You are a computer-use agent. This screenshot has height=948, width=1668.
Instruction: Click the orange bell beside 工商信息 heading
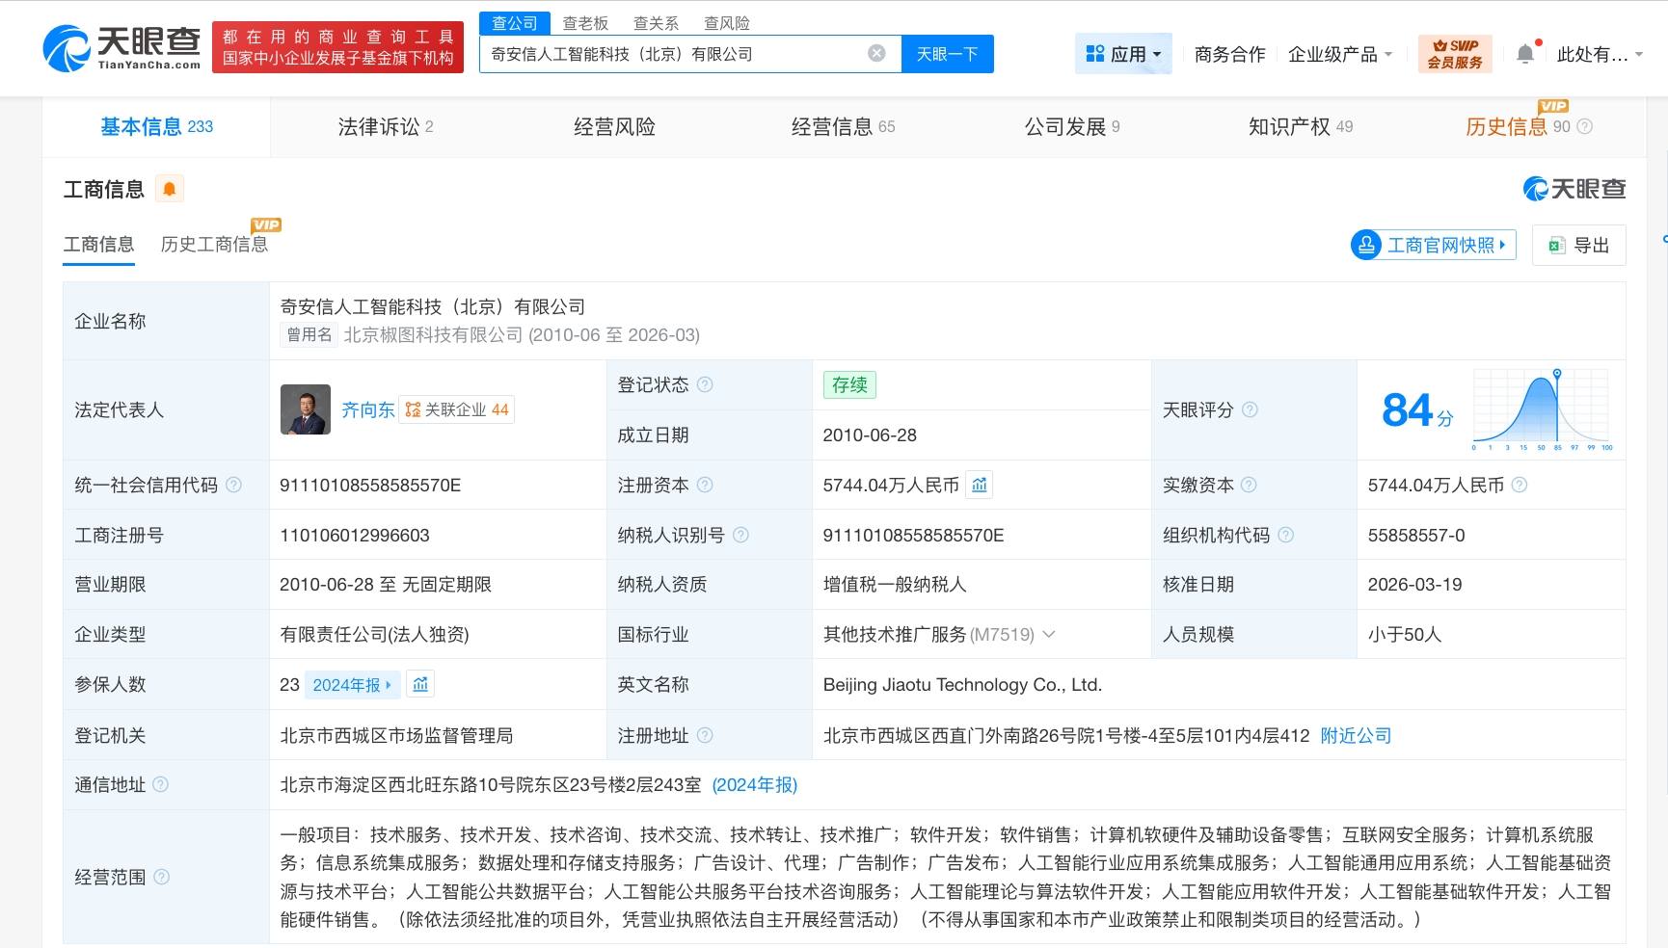(170, 189)
